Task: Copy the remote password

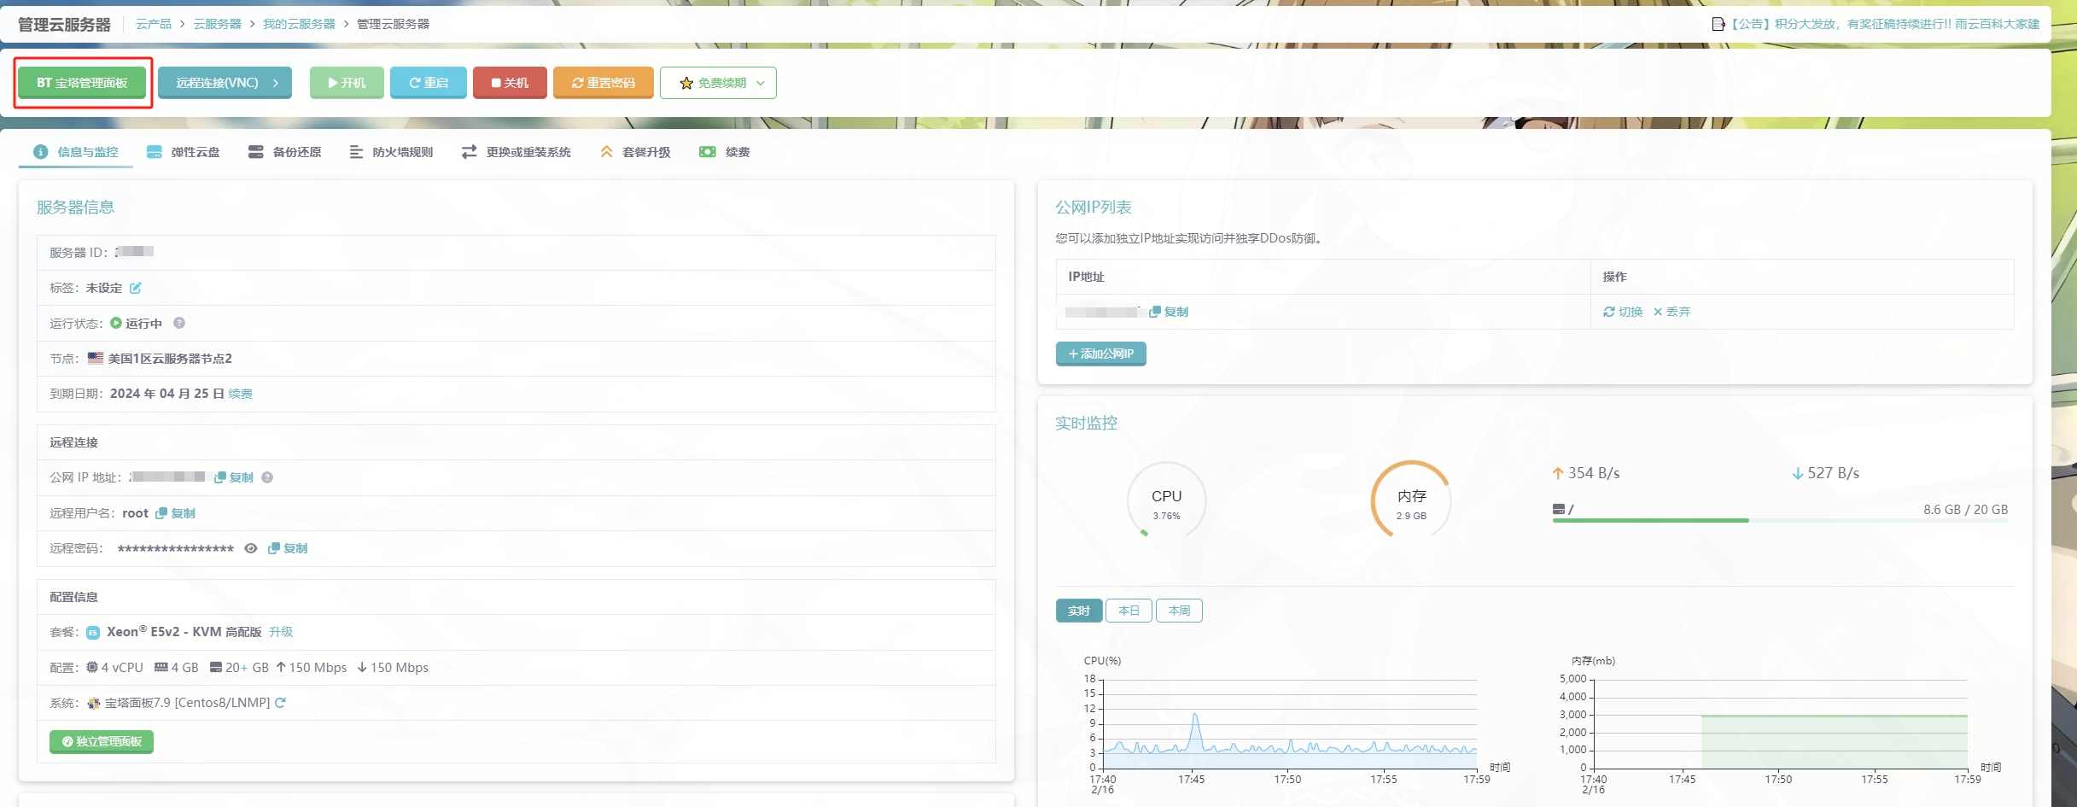Action: (x=288, y=548)
